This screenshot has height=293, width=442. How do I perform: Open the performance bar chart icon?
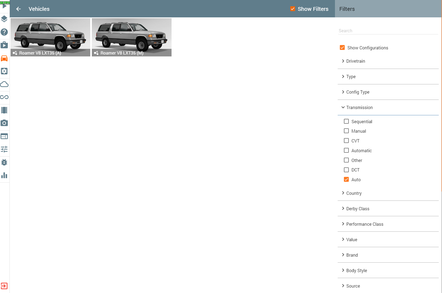click(x=4, y=175)
